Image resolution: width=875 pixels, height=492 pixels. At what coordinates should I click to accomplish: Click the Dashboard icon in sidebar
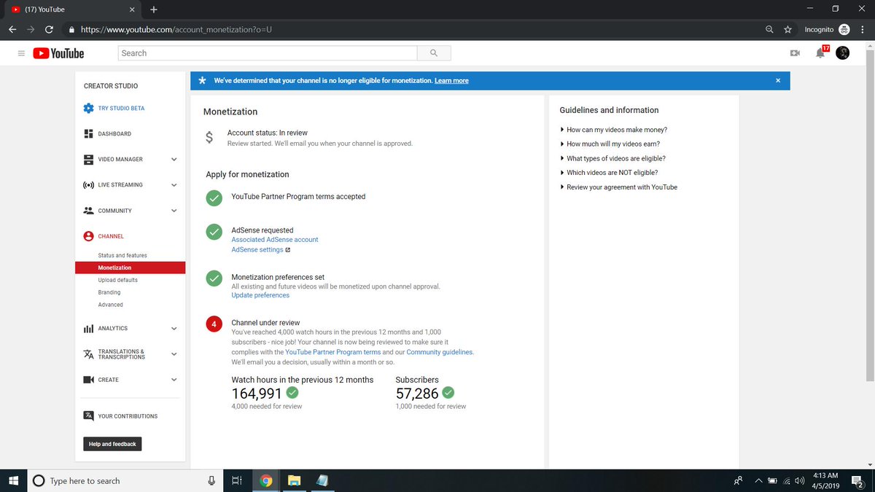[88, 133]
